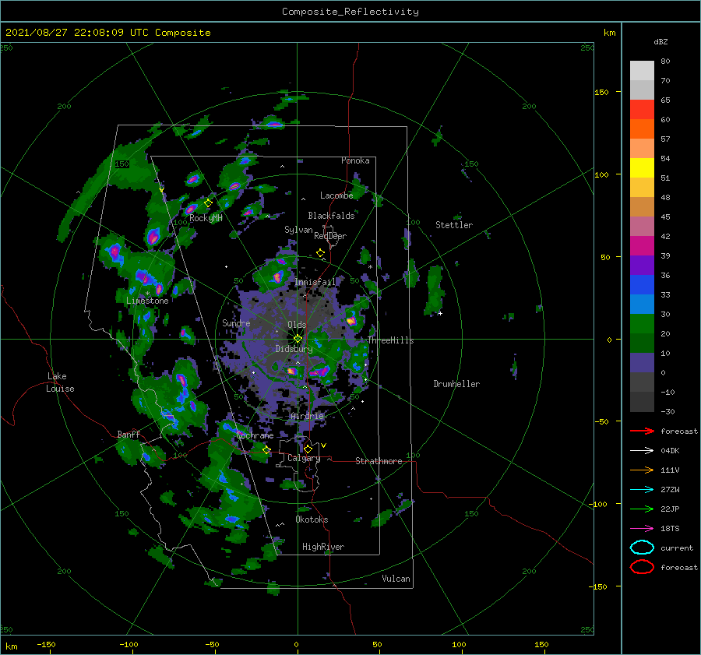Select the Calgary city label
The image size is (701, 655).
(x=304, y=458)
